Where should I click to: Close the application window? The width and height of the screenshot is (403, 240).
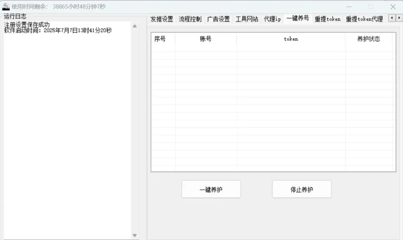393,7
